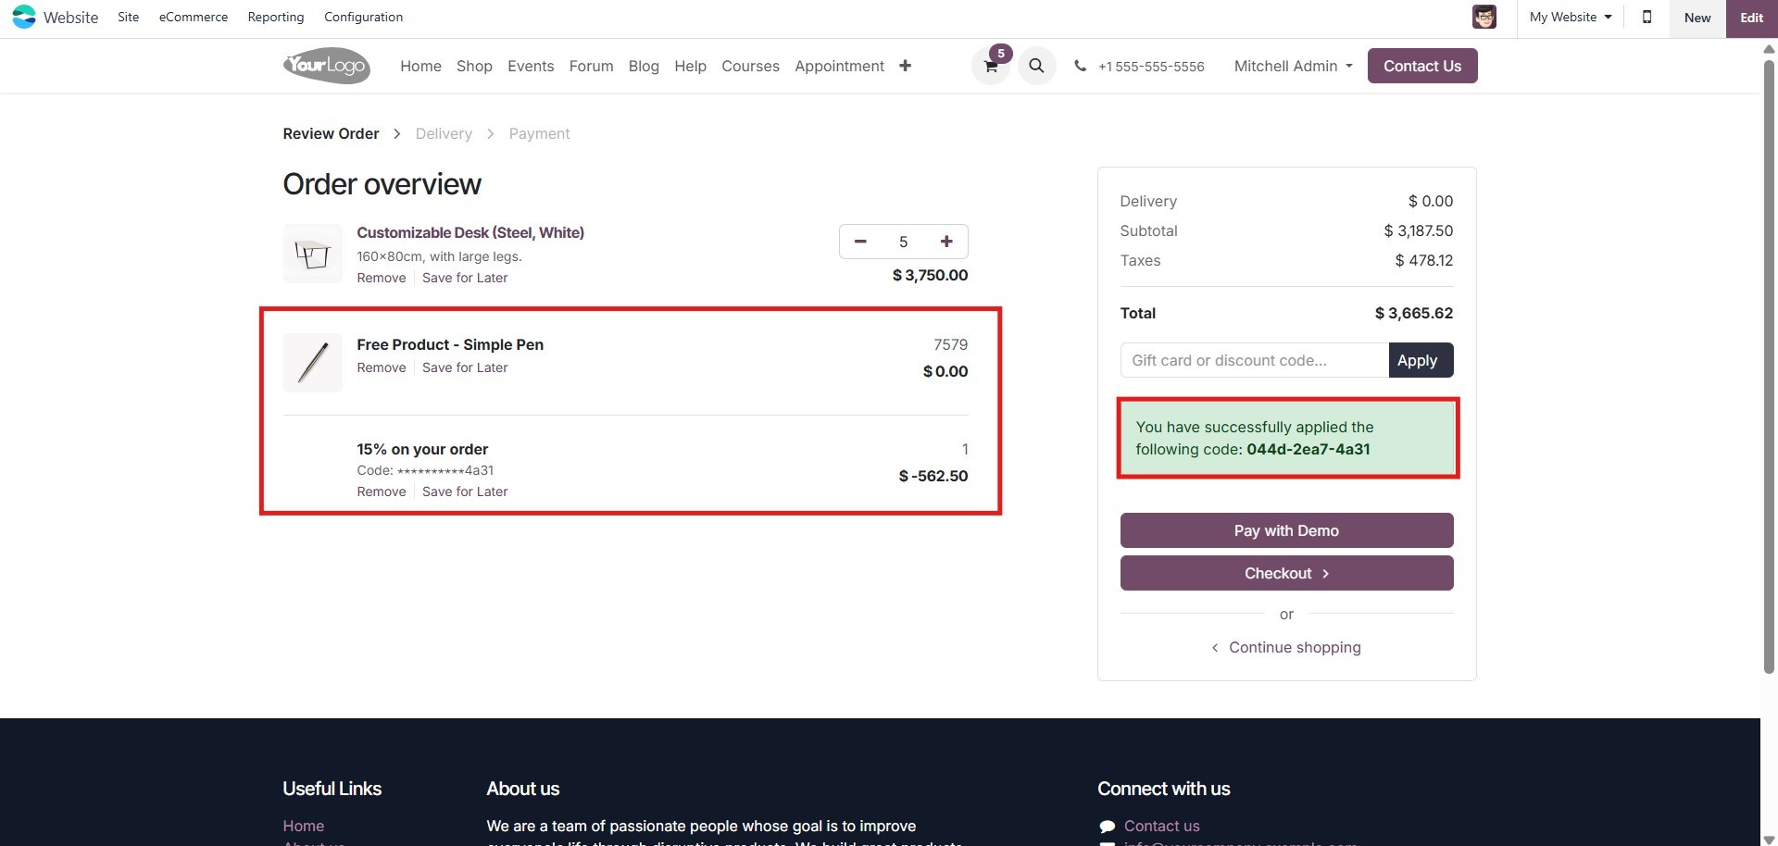This screenshot has width=1778, height=846.
Task: Click the search magnifier icon
Action: point(1036,66)
